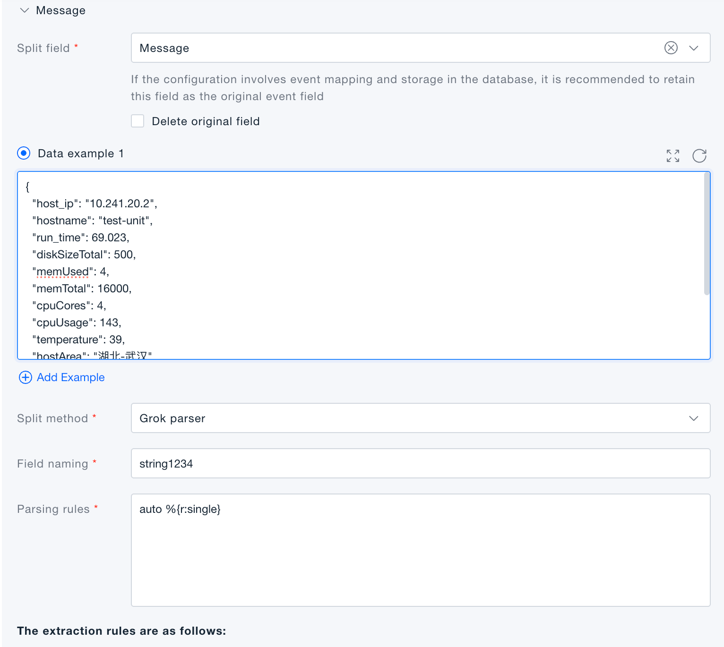Click the Add Example link text
This screenshot has height=647, width=724.
[71, 377]
